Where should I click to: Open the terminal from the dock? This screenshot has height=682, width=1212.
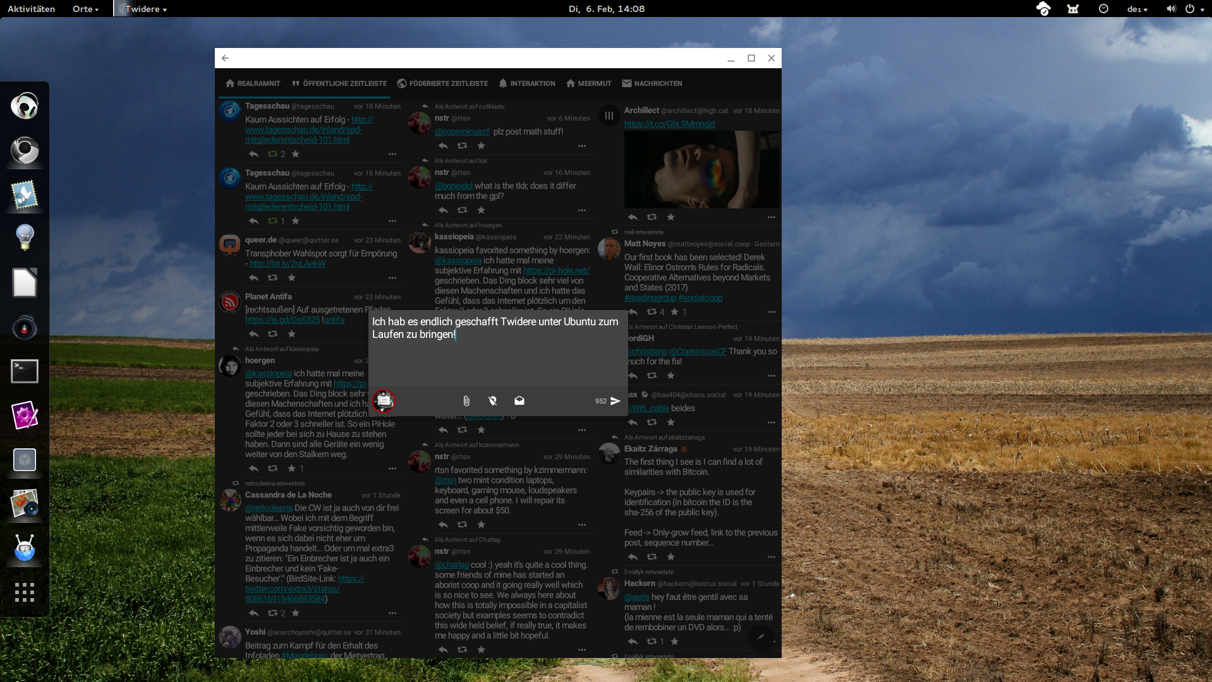pos(25,371)
